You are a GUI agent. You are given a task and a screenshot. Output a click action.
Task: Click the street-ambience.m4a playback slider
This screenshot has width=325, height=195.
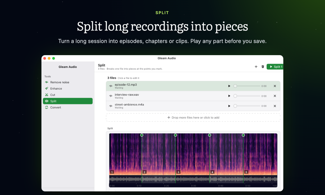[x=247, y=106]
